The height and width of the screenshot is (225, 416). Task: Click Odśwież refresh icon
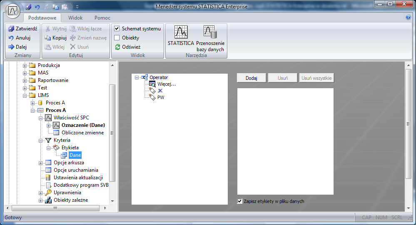point(117,47)
